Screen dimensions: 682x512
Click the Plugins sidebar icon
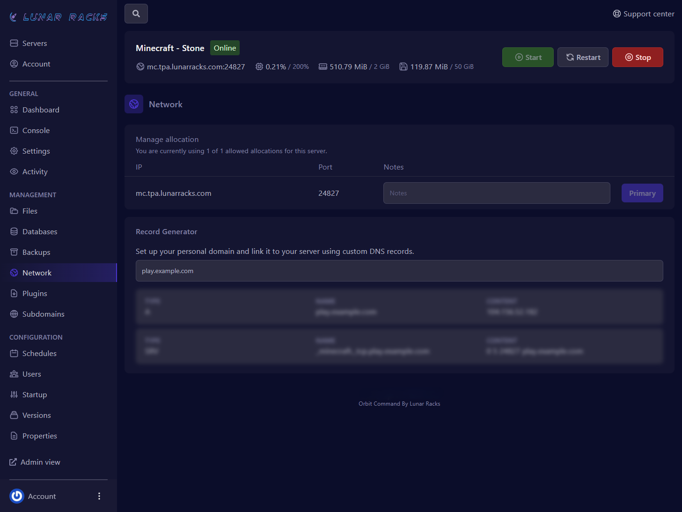(x=14, y=293)
